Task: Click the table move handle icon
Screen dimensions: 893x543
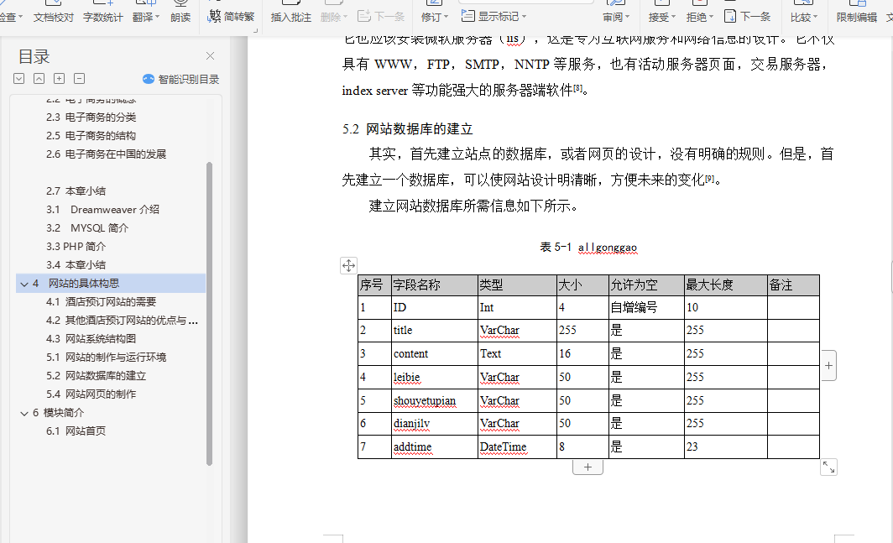Action: [348, 265]
